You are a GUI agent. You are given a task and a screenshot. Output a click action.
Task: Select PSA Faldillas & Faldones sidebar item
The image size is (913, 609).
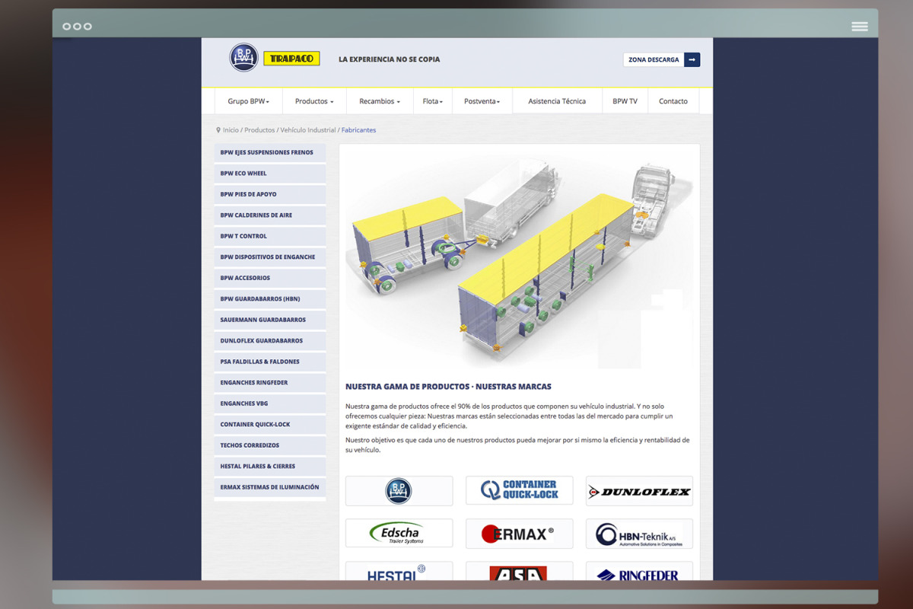click(x=270, y=362)
